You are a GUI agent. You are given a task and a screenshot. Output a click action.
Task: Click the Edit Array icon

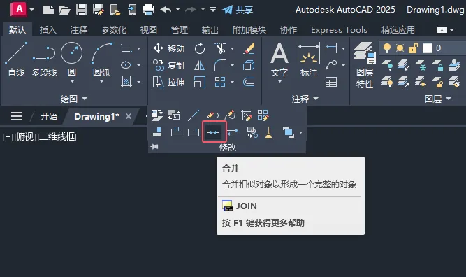pos(263,115)
